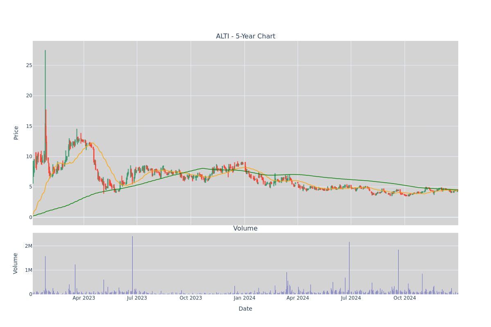Click the 'Volume' subplot title
491x327 pixels.
245,228
